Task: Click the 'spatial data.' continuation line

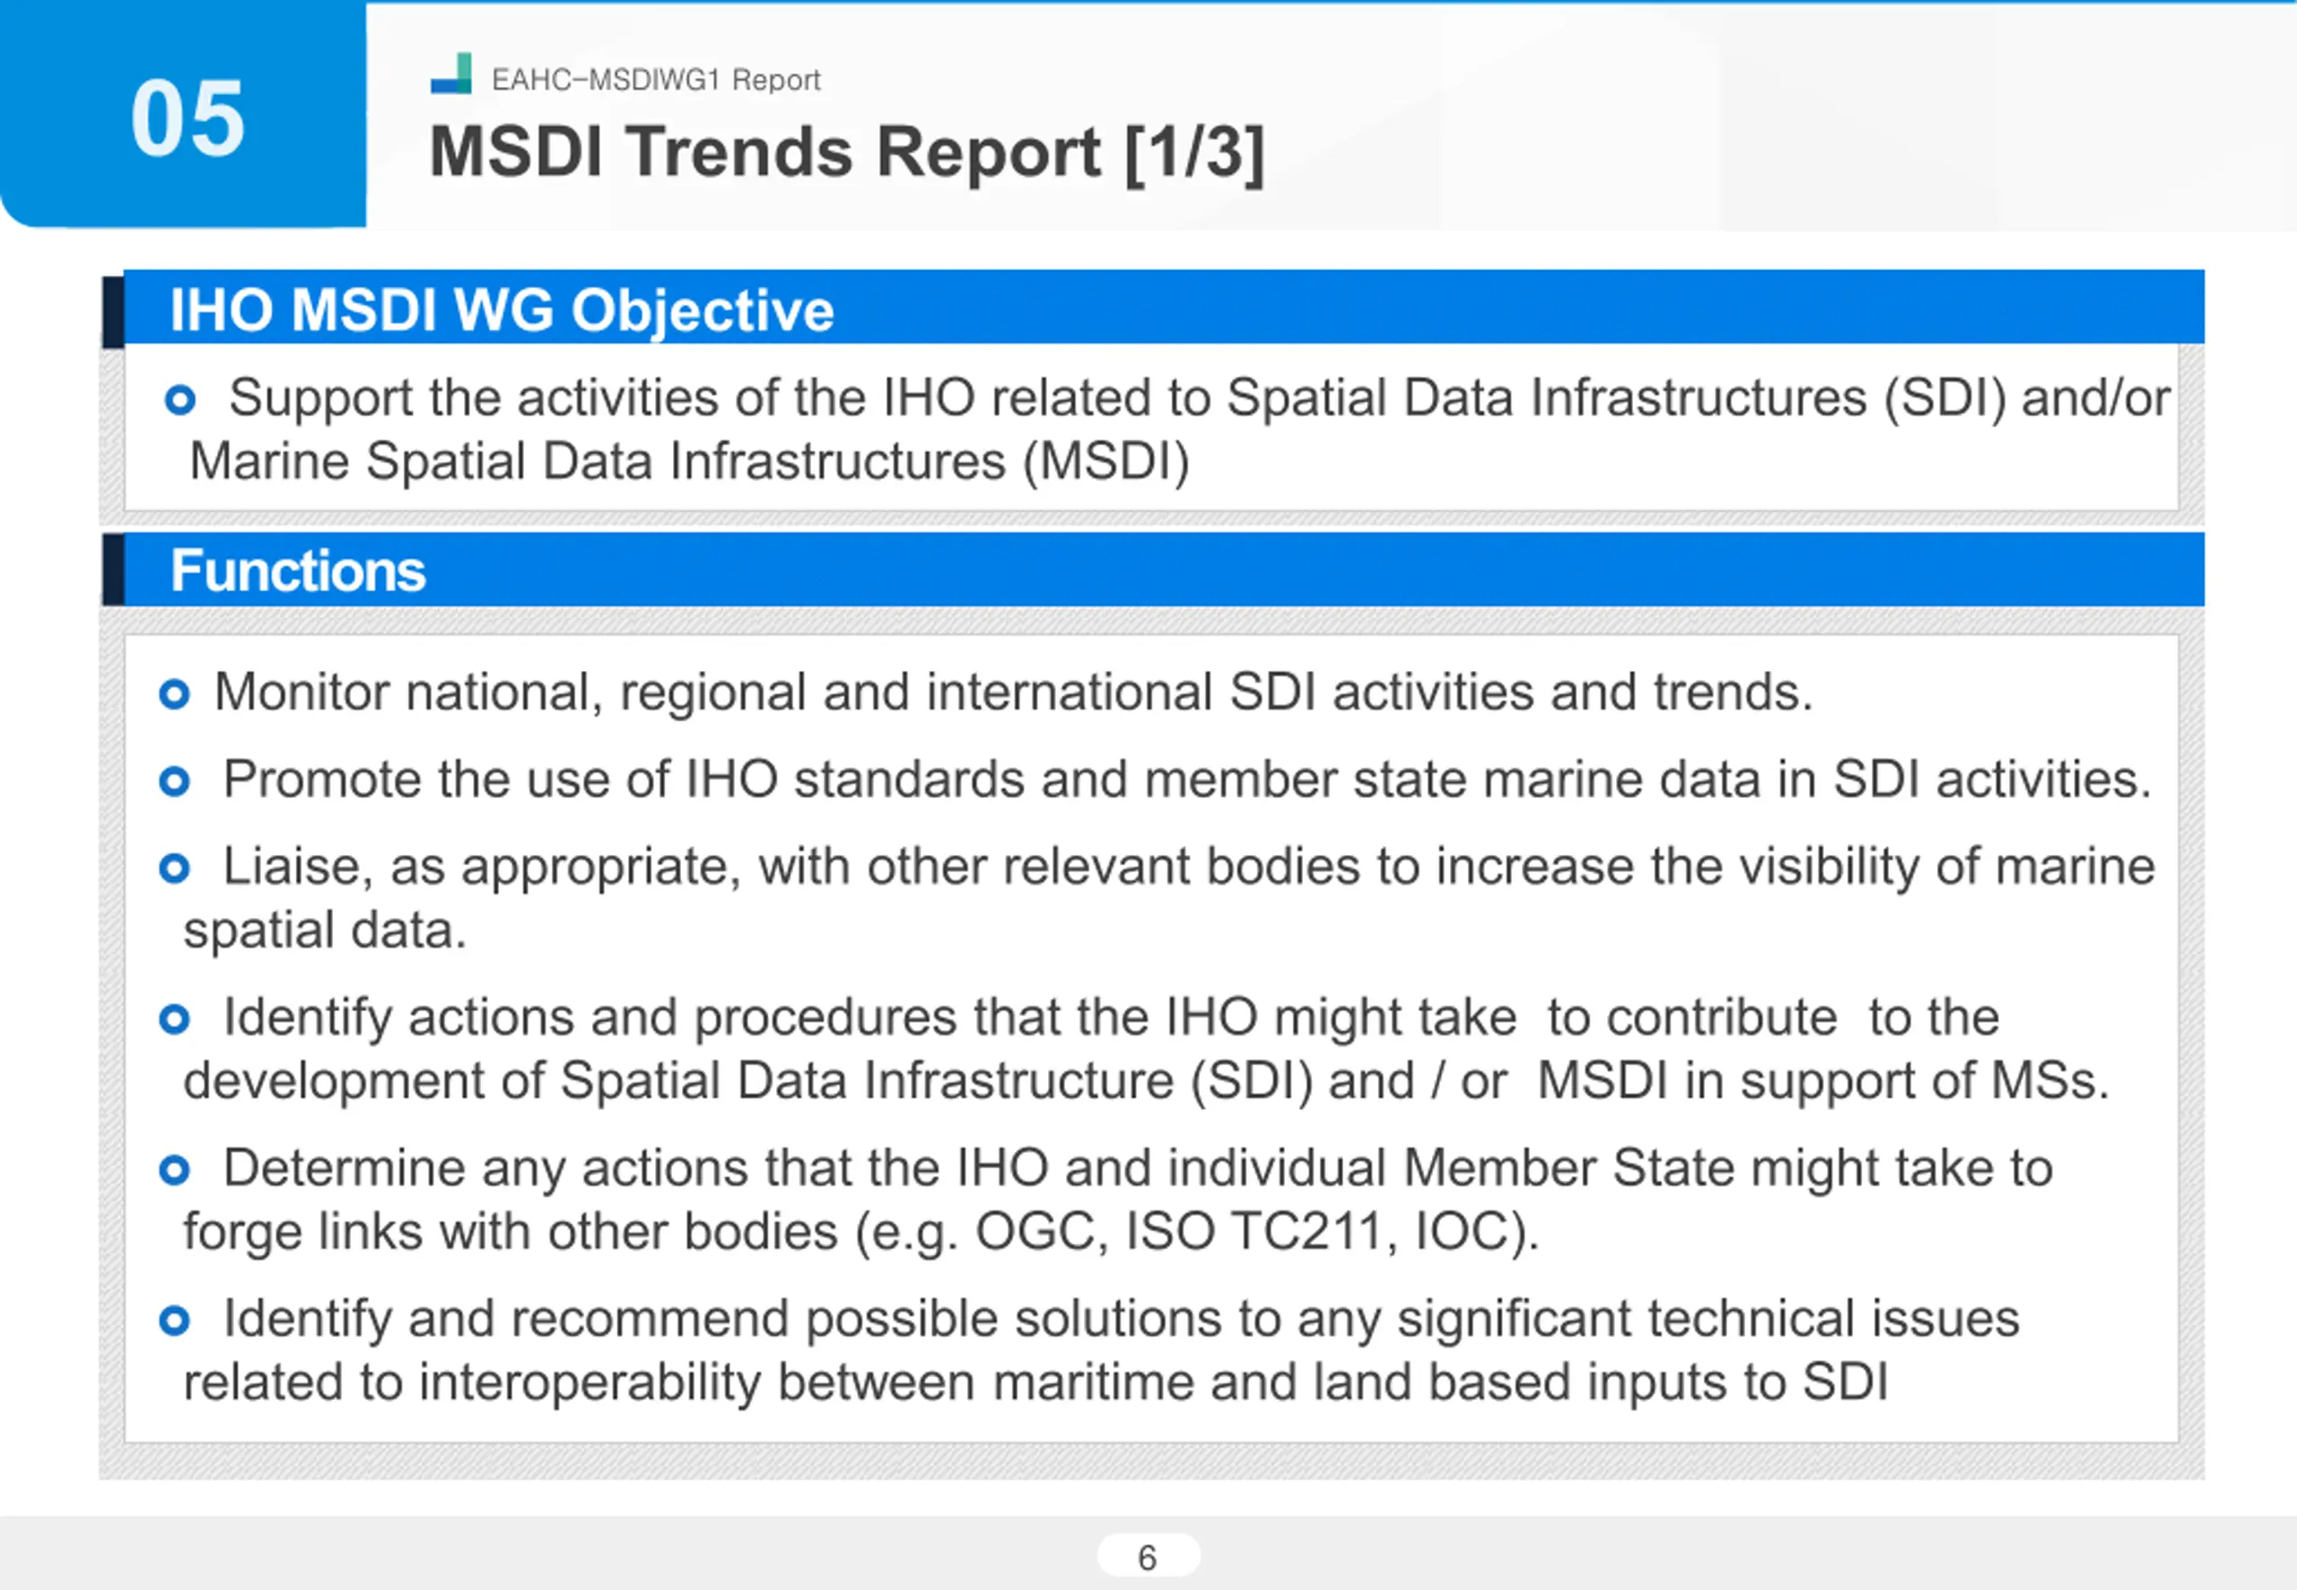Action: tap(325, 930)
